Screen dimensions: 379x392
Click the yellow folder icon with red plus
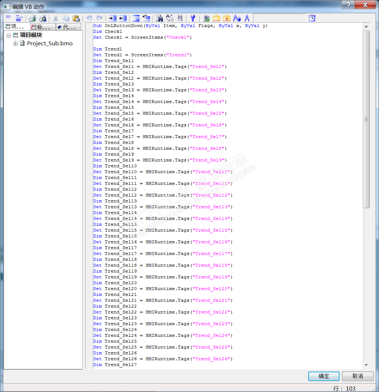(x=227, y=18)
